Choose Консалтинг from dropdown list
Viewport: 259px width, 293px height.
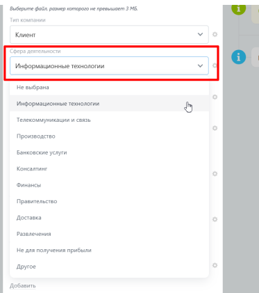point(109,168)
